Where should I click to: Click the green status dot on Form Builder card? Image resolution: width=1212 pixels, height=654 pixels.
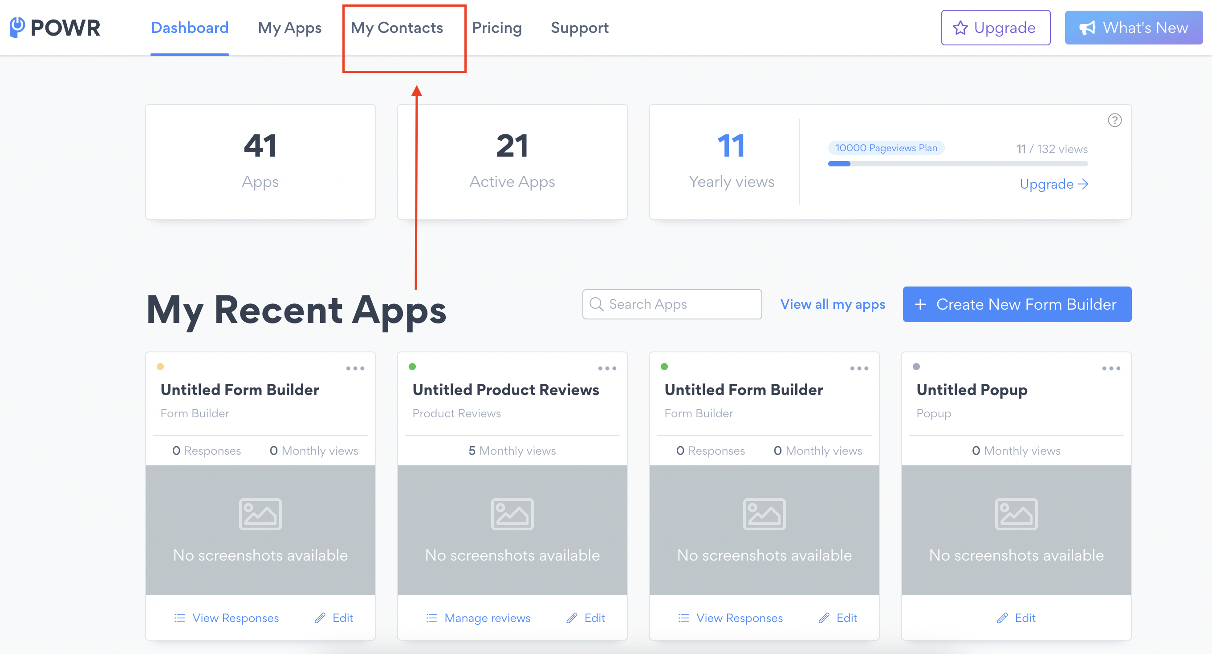pos(664,366)
